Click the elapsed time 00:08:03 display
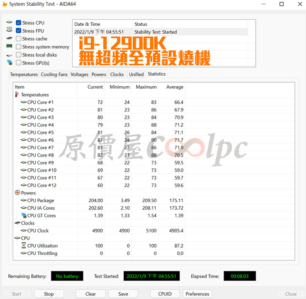 click(240, 276)
